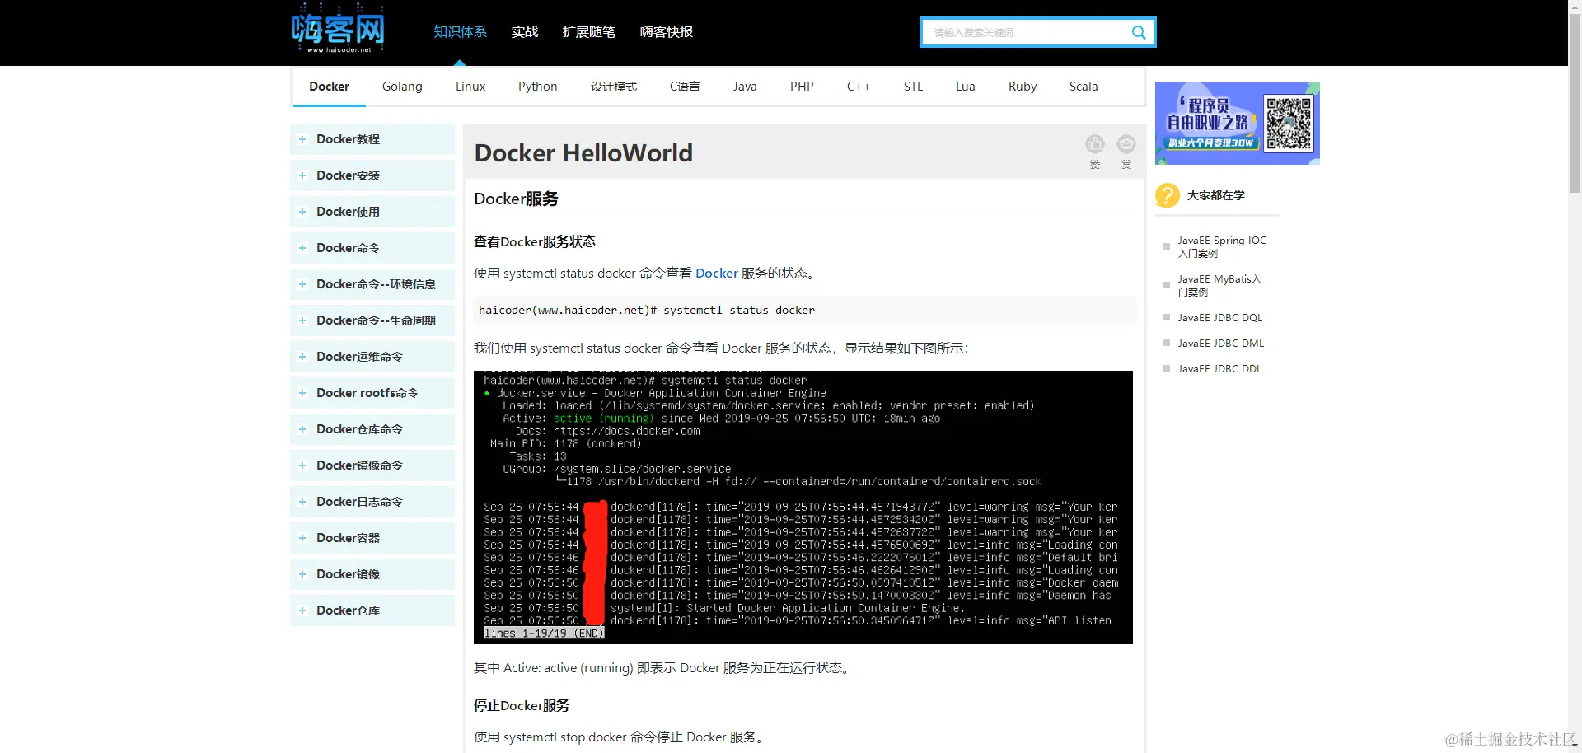This screenshot has width=1582, height=753.
Task: Click the question mark icon beside 大家都在学
Action: [1167, 195]
